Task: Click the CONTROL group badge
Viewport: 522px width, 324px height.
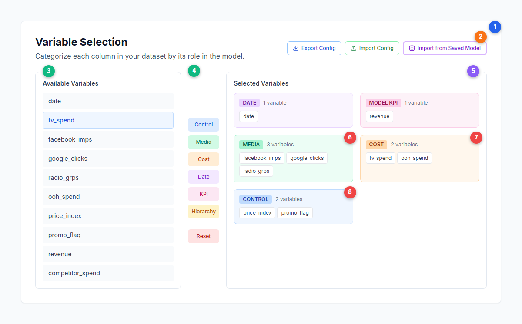Action: (x=255, y=199)
